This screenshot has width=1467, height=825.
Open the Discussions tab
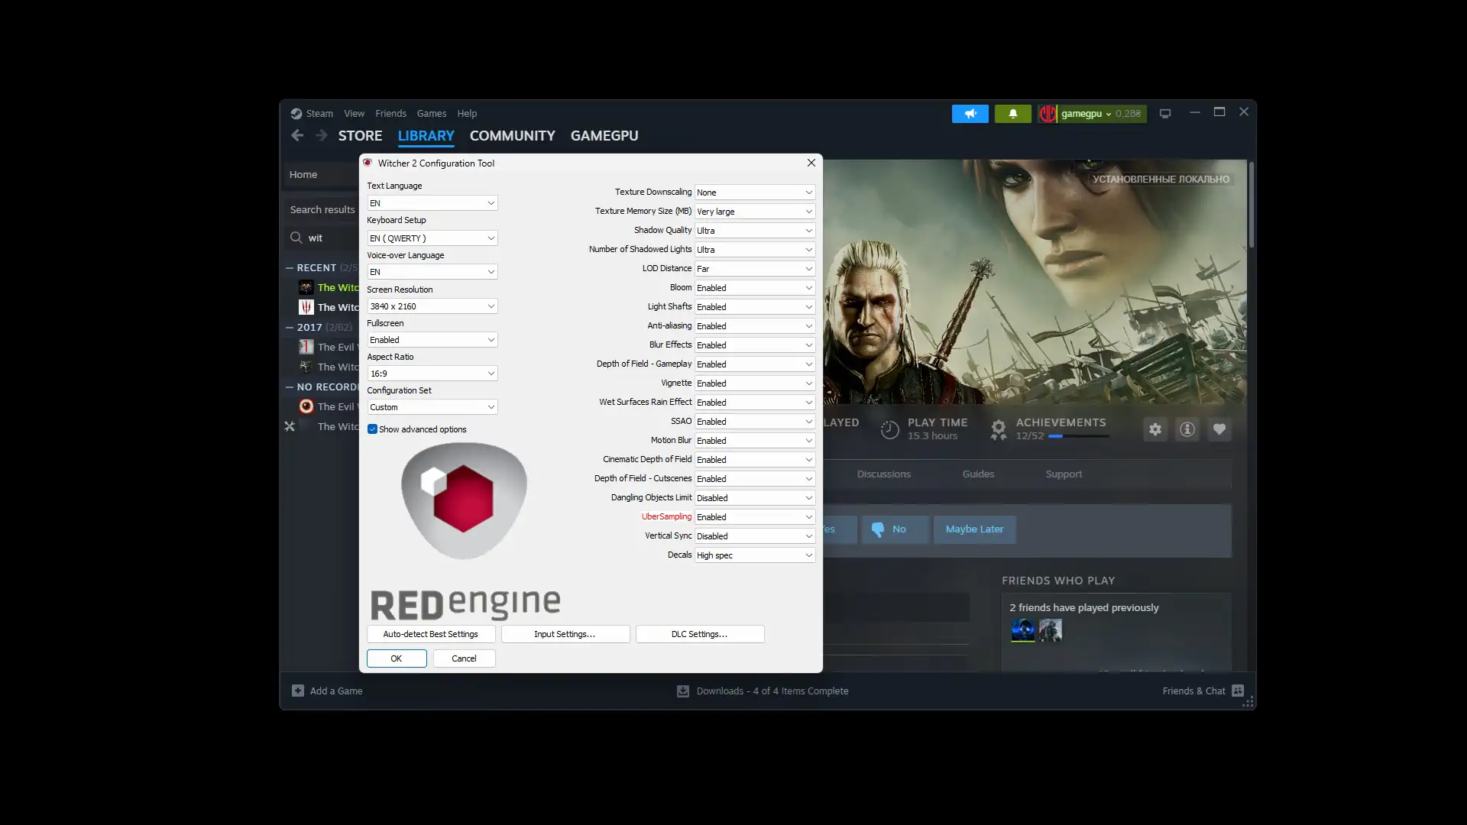pos(883,474)
